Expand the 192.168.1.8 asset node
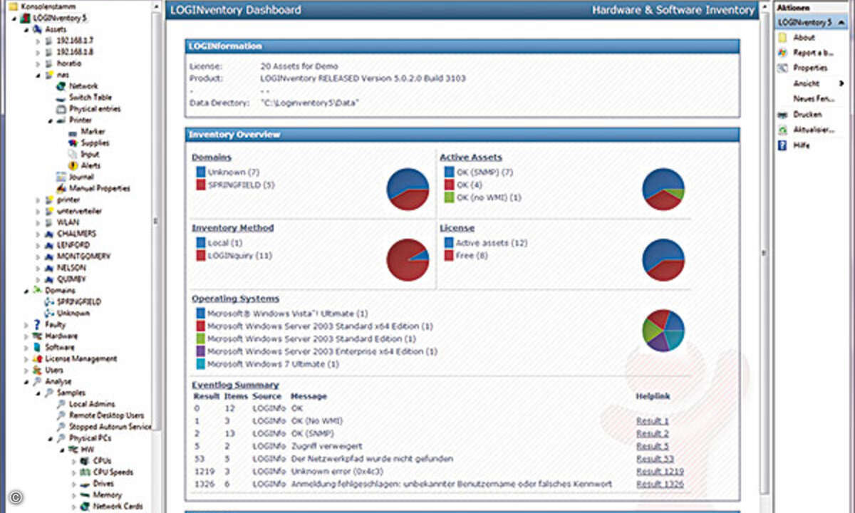 pos(38,53)
